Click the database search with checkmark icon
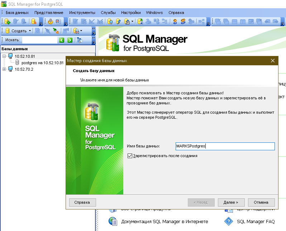 point(76,31)
